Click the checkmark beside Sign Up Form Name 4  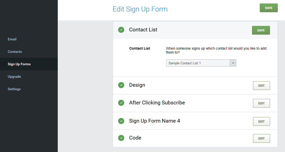pos(121,121)
